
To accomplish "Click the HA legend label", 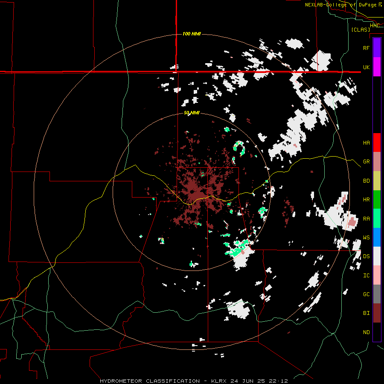I will 366,143.
